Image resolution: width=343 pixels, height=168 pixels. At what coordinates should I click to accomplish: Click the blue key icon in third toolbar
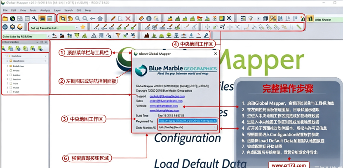[206, 35]
